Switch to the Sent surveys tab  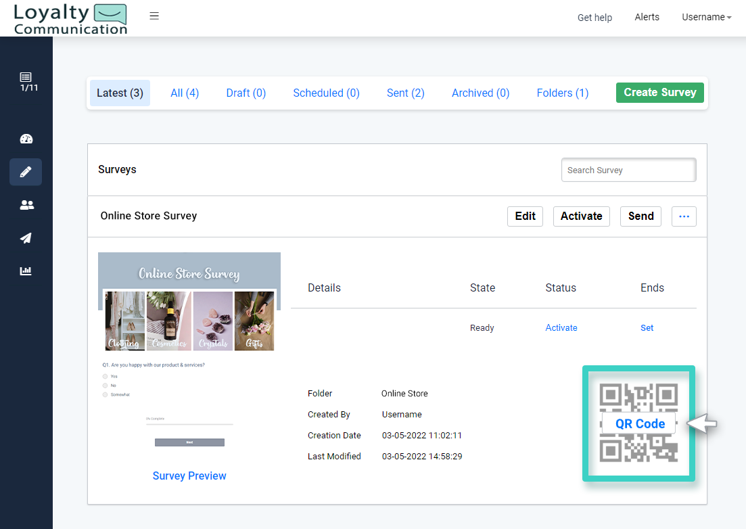tap(405, 93)
